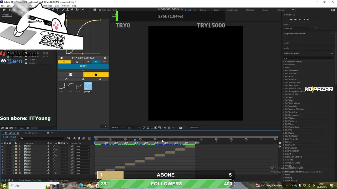
Task: Open the yellow star favorites tab
Action: (x=96, y=75)
